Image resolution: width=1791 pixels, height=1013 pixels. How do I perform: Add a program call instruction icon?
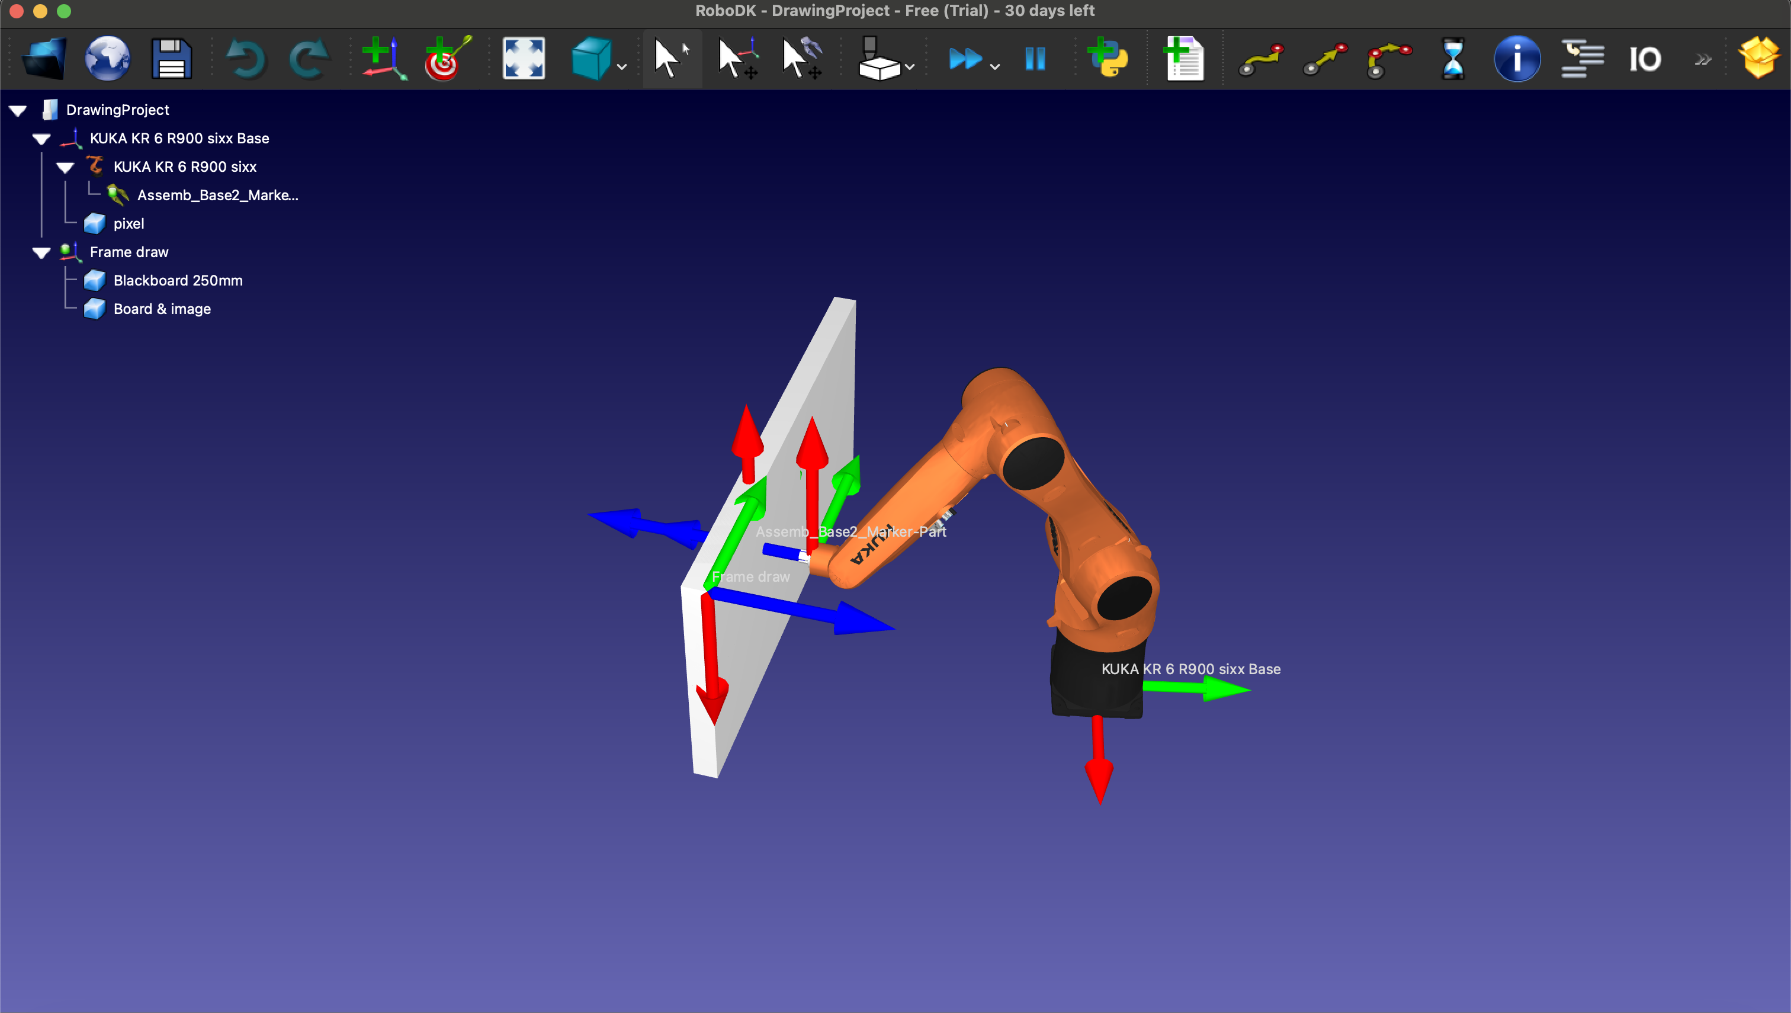click(1582, 59)
